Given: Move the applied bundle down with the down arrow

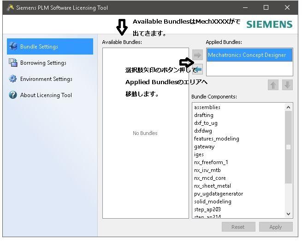Looking at the screenshot, I should pyautogui.click(x=287, y=85).
